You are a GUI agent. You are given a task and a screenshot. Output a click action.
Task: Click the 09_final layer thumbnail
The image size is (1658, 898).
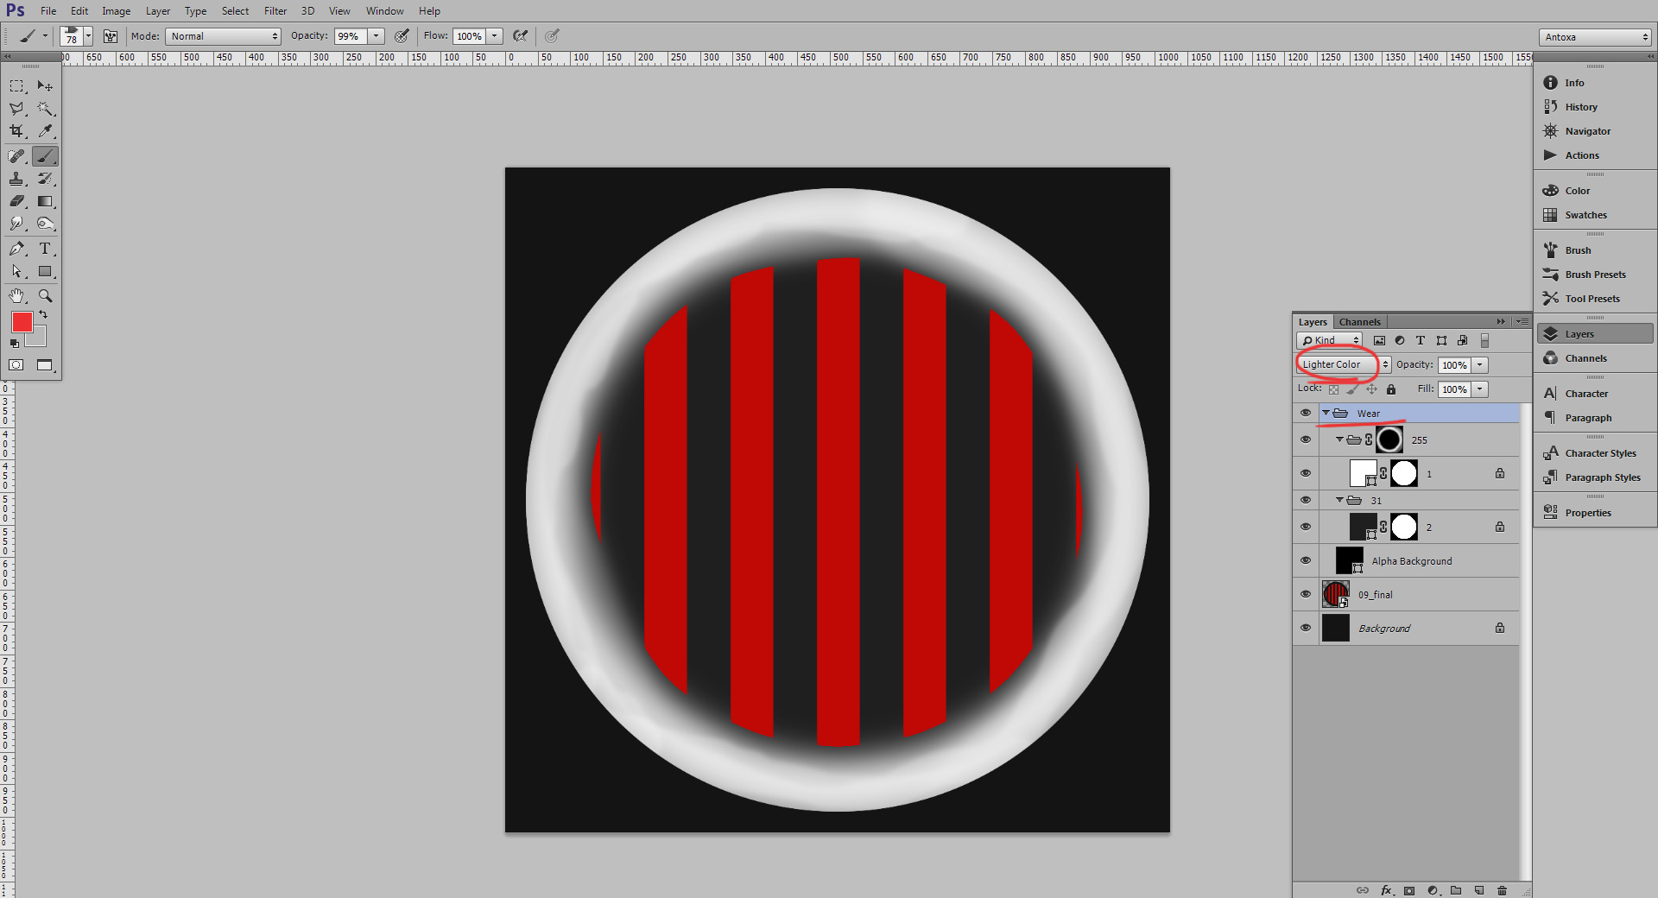coord(1336,594)
